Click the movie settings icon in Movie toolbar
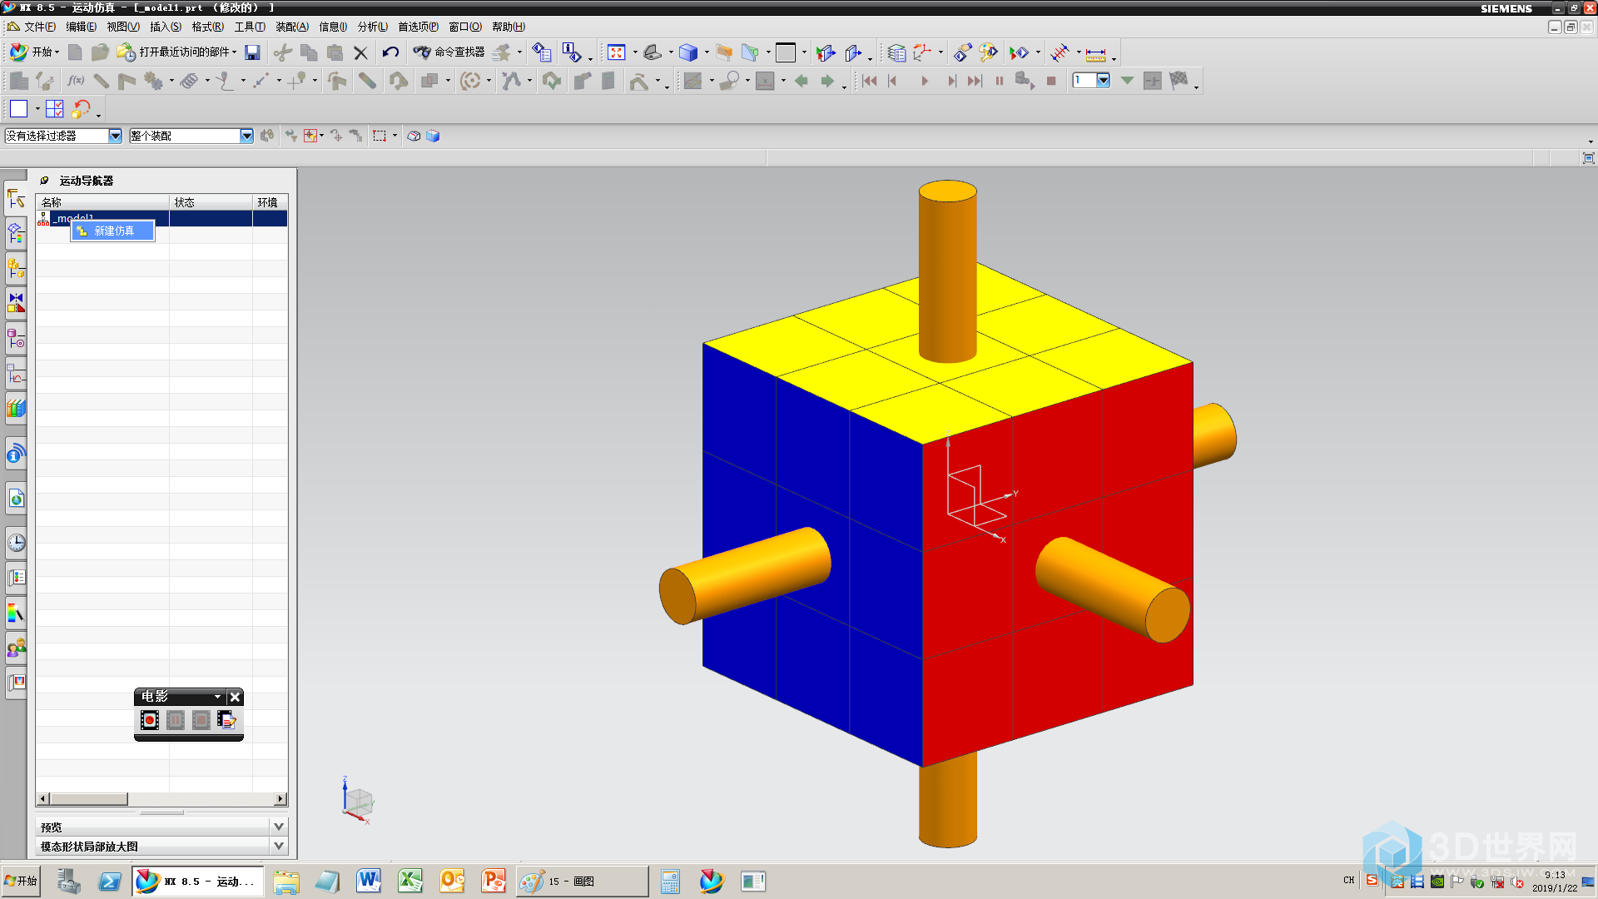 pyautogui.click(x=226, y=720)
